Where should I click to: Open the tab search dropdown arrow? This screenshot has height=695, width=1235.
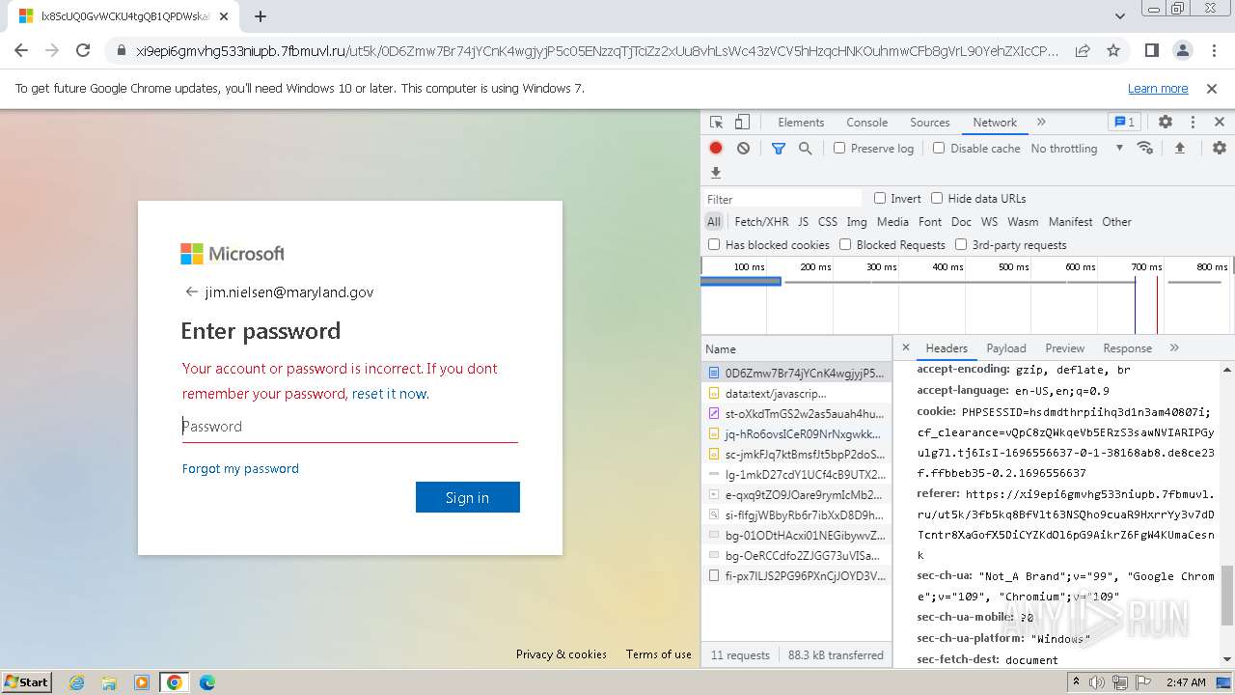(x=1120, y=16)
